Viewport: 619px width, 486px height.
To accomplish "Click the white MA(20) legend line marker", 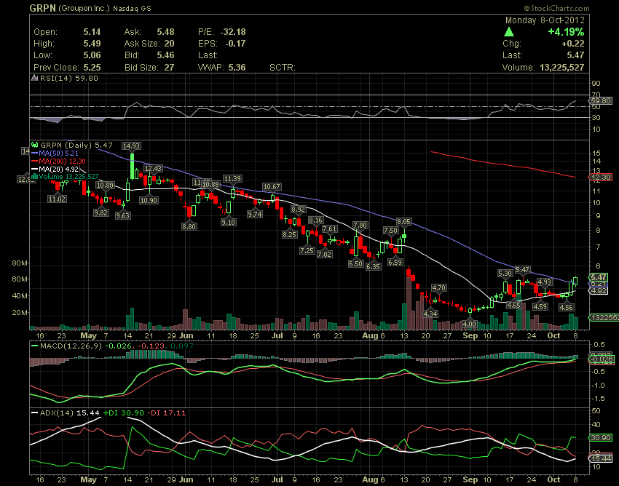I will click(x=34, y=169).
